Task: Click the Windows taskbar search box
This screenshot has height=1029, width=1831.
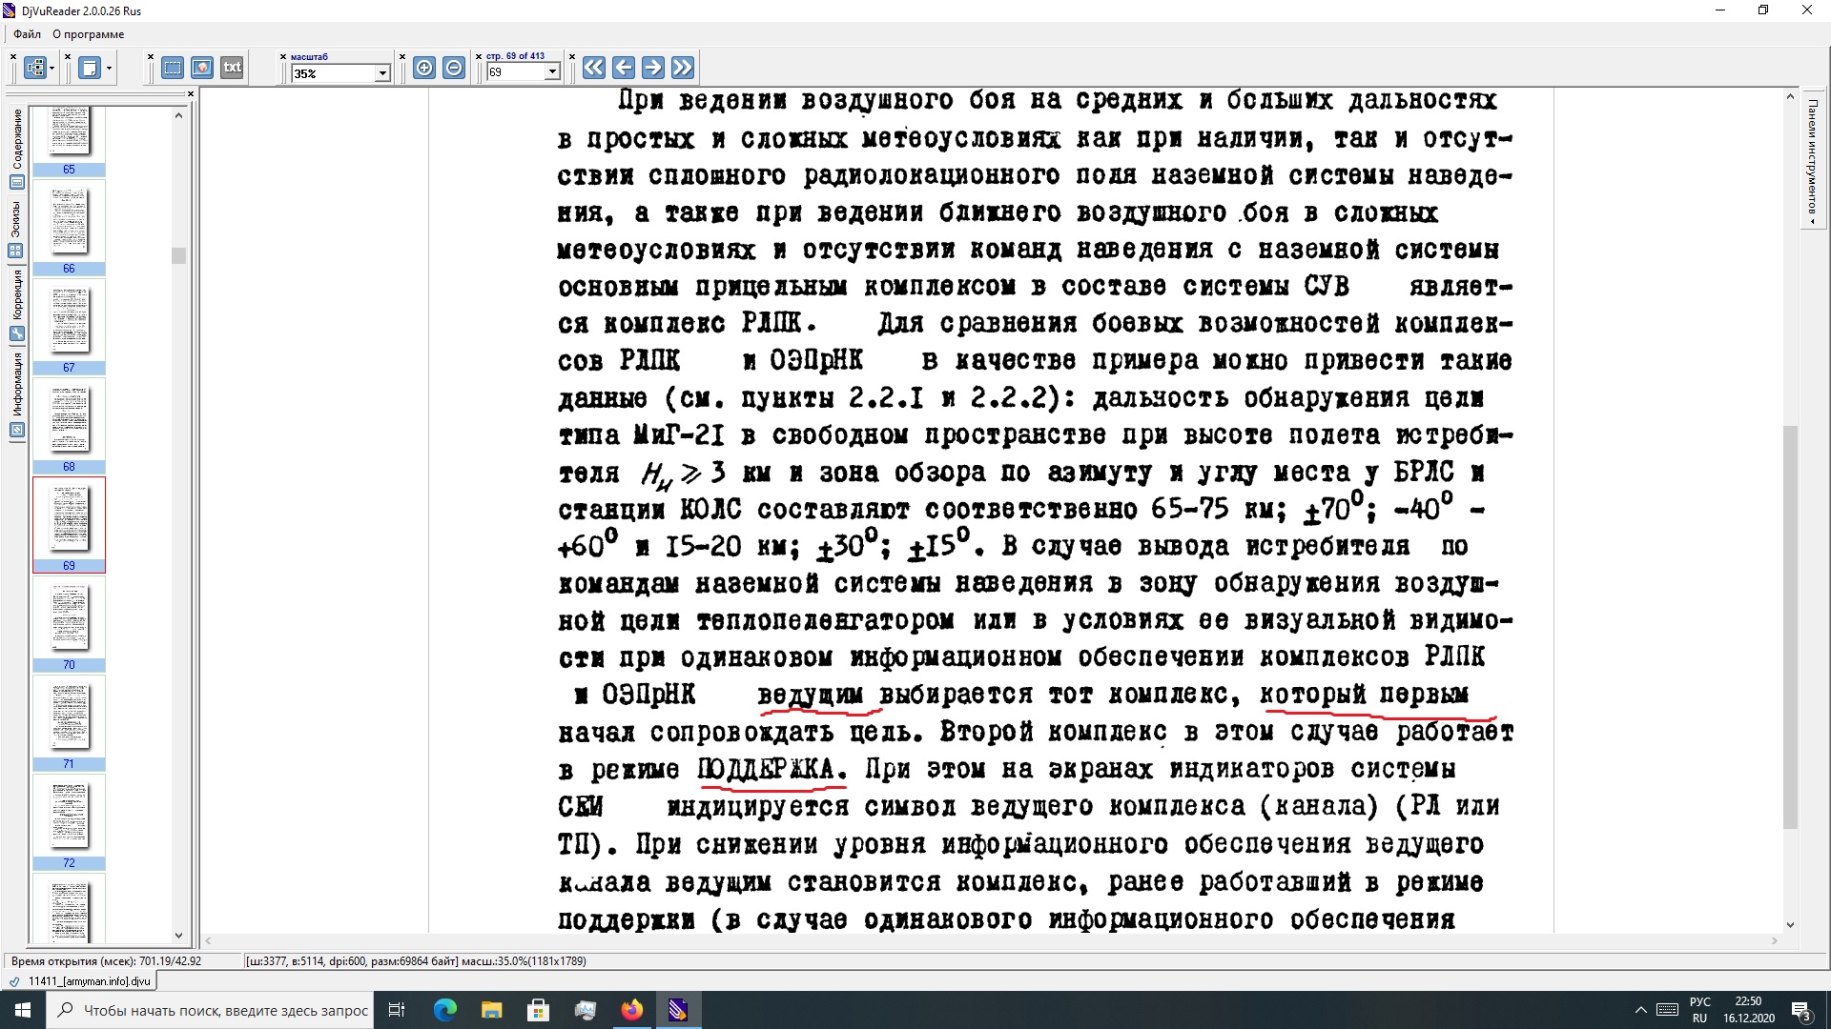Action: [x=211, y=1010]
